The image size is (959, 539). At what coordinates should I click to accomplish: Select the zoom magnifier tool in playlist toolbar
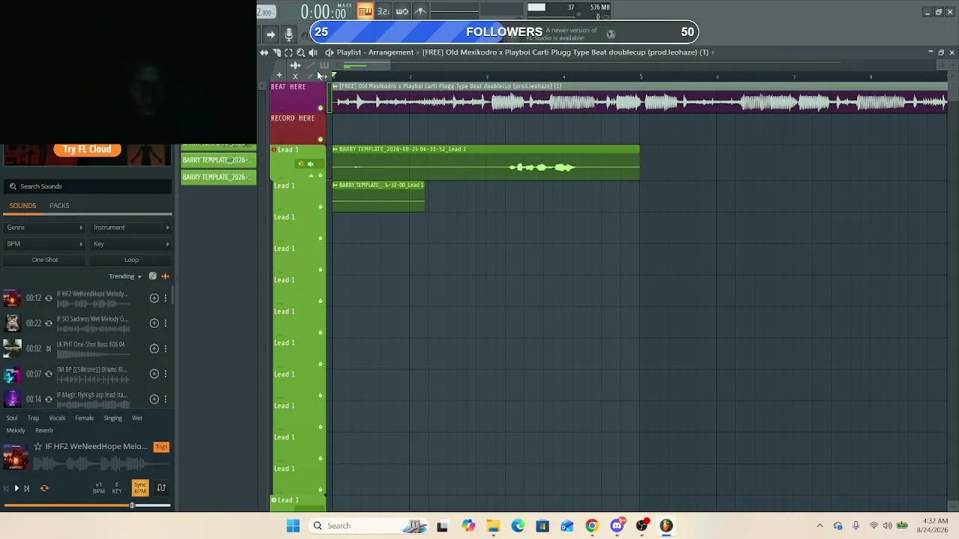coord(300,52)
